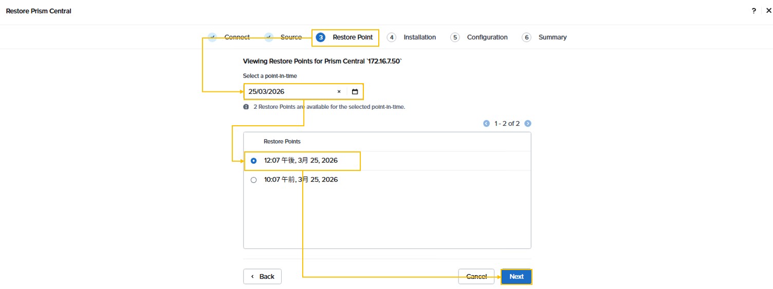This screenshot has height=289, width=773.
Task: Select the 12:07 restore point radio button
Action: (253, 161)
